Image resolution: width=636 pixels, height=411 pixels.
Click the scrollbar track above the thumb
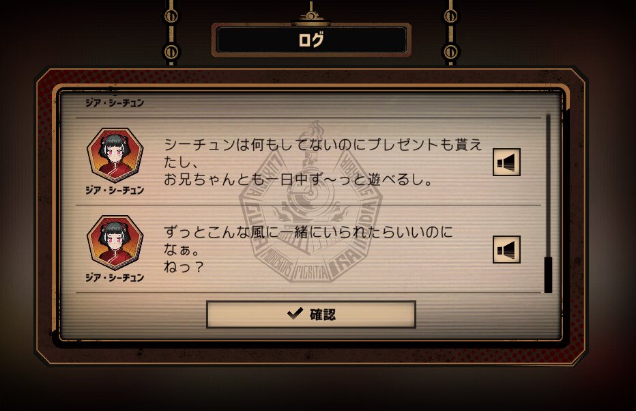[548, 186]
